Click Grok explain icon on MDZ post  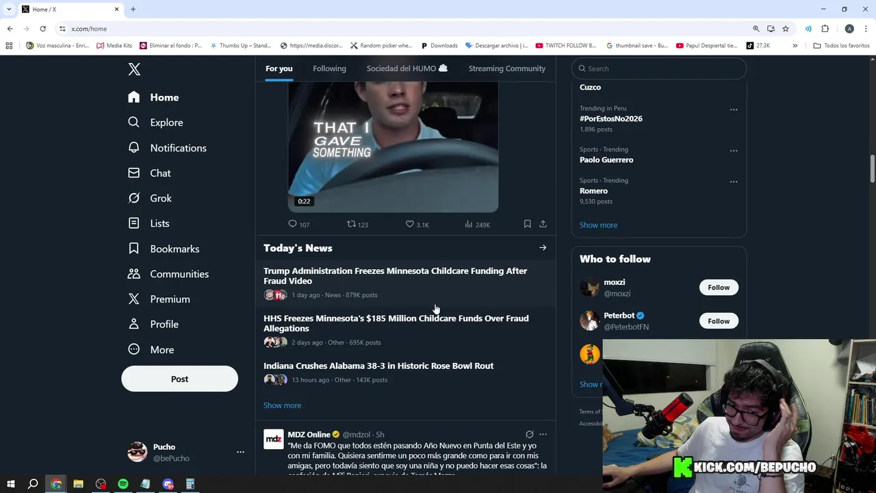pyautogui.click(x=529, y=434)
